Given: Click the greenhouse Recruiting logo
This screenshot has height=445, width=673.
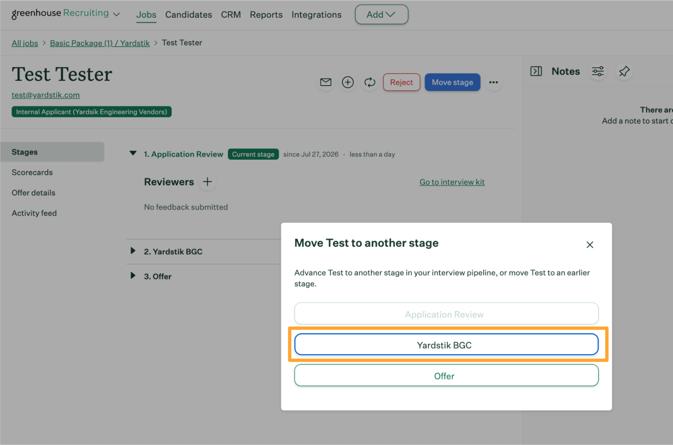Looking at the screenshot, I should (60, 13).
